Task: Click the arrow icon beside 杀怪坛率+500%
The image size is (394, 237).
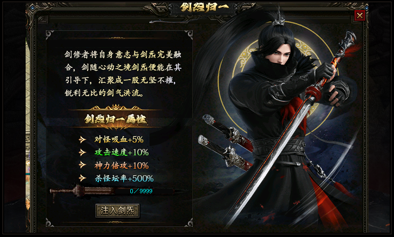Action: pyautogui.click(x=82, y=178)
